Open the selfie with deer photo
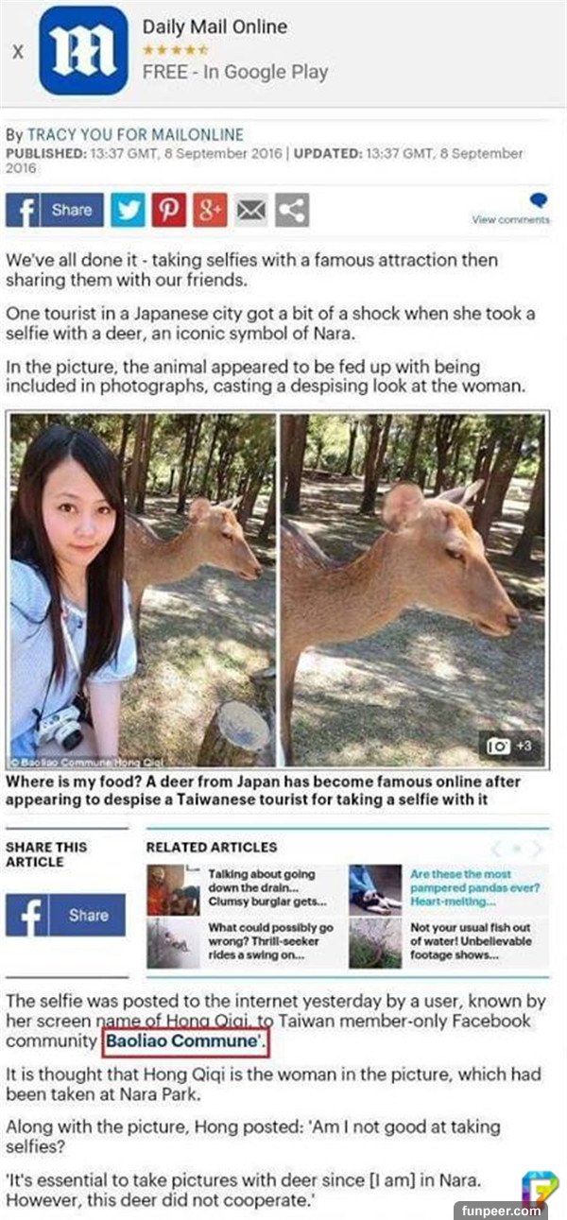567x1220 pixels. pyautogui.click(x=143, y=590)
